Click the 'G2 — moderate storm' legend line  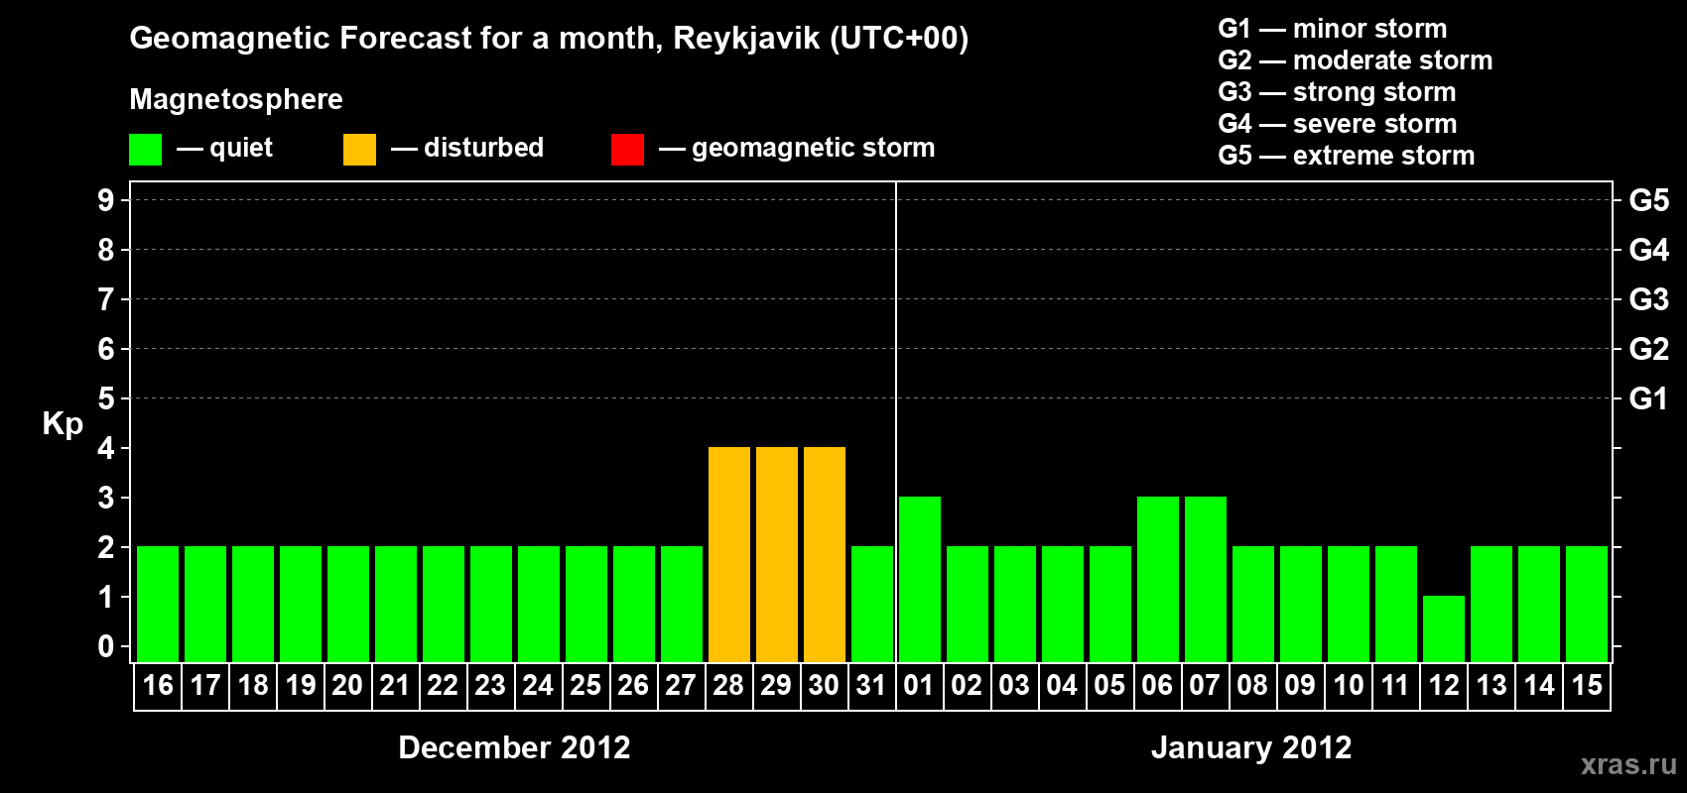click(1356, 60)
